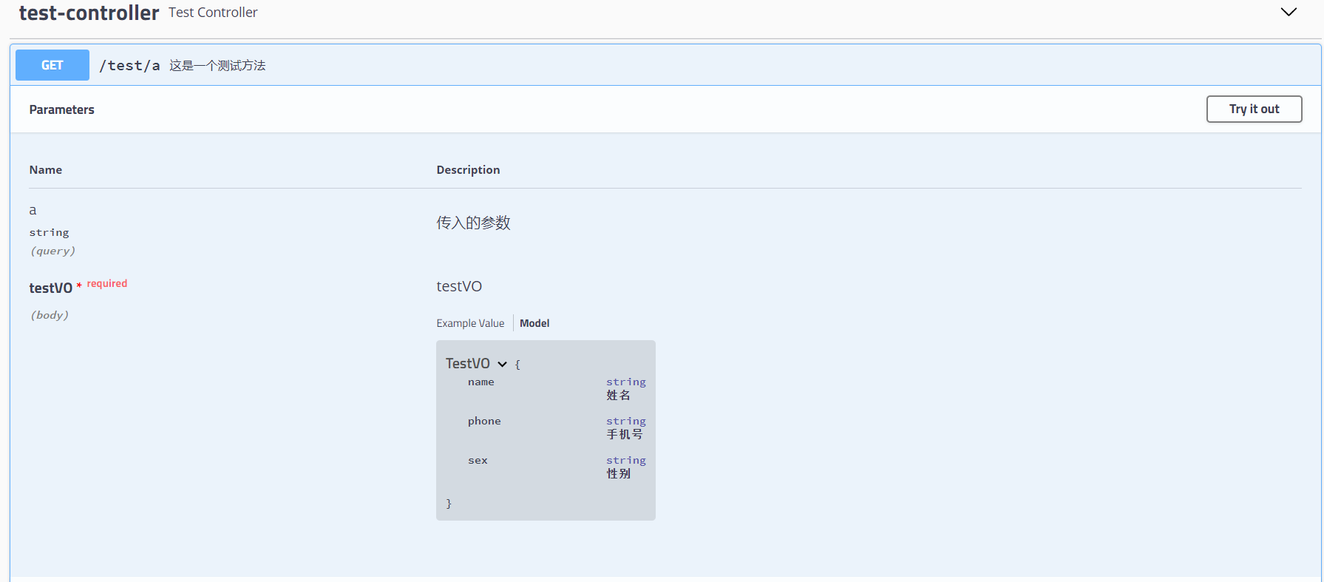Click the GET method badge

[52, 65]
